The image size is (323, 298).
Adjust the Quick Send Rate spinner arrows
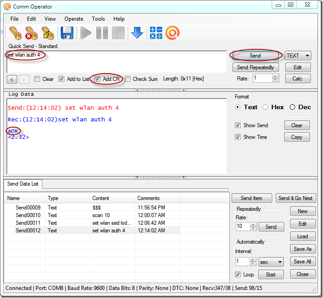pyautogui.click(x=275, y=78)
